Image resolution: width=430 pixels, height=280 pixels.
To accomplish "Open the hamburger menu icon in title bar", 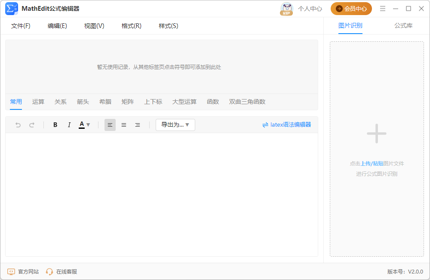I will point(383,9).
